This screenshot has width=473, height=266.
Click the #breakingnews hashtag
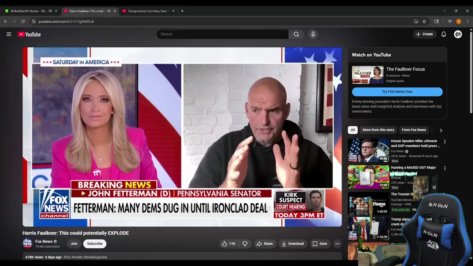click(95, 257)
